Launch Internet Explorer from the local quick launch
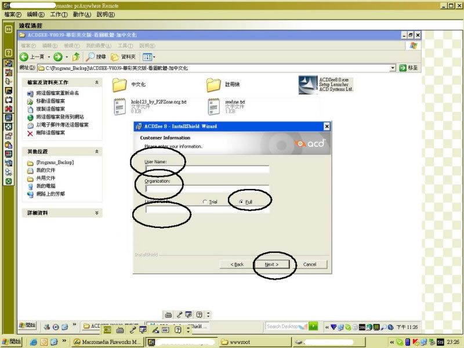This screenshot has width=464, height=348. pyautogui.click(x=34, y=342)
